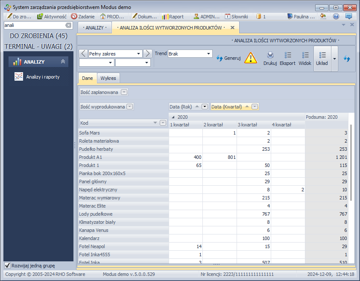This screenshot has height=281, width=360.
Task: Open the DO ZROBIENIA (45) list
Action: click(x=38, y=36)
